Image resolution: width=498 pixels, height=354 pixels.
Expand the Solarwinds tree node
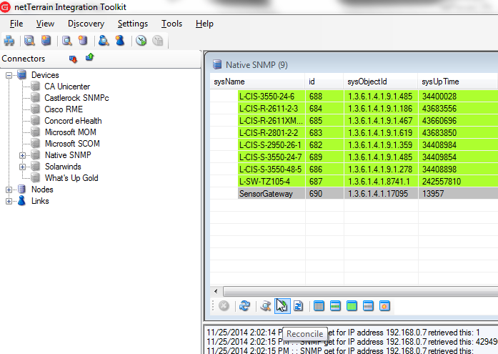click(x=23, y=167)
